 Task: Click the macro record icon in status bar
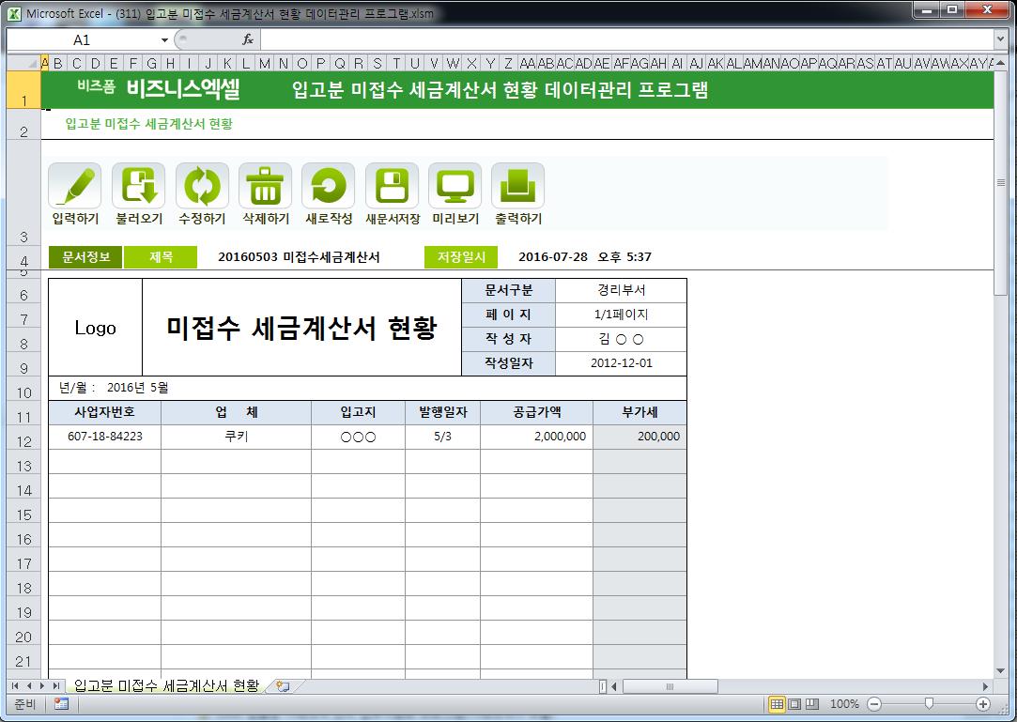(x=61, y=704)
